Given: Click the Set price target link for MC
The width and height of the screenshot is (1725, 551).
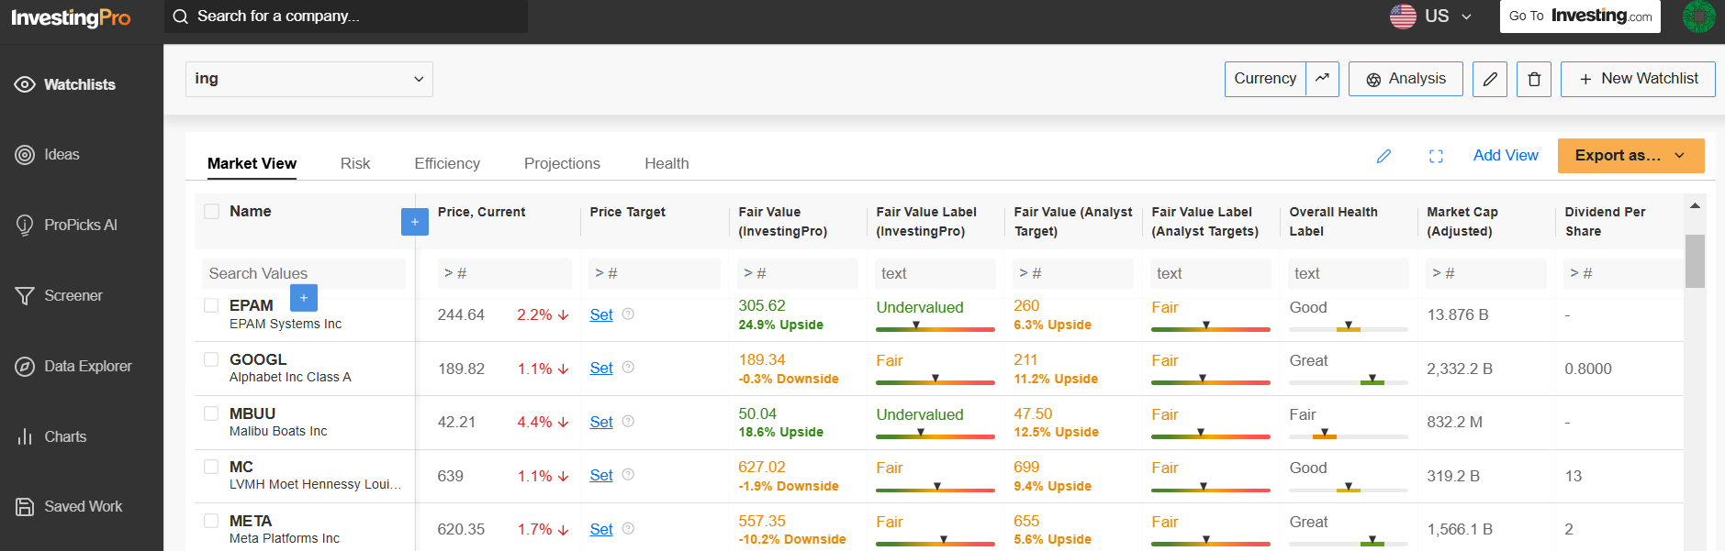Looking at the screenshot, I should 601,475.
